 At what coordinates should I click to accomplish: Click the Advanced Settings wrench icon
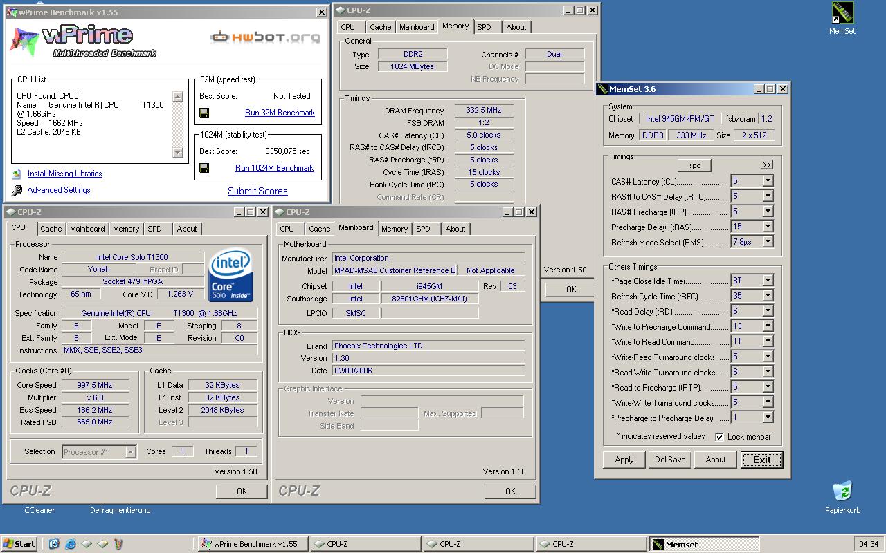tap(17, 190)
